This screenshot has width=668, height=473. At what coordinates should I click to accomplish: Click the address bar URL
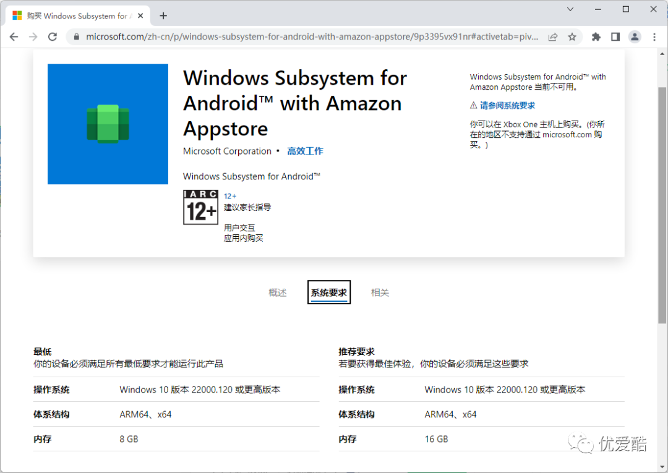pyautogui.click(x=312, y=37)
